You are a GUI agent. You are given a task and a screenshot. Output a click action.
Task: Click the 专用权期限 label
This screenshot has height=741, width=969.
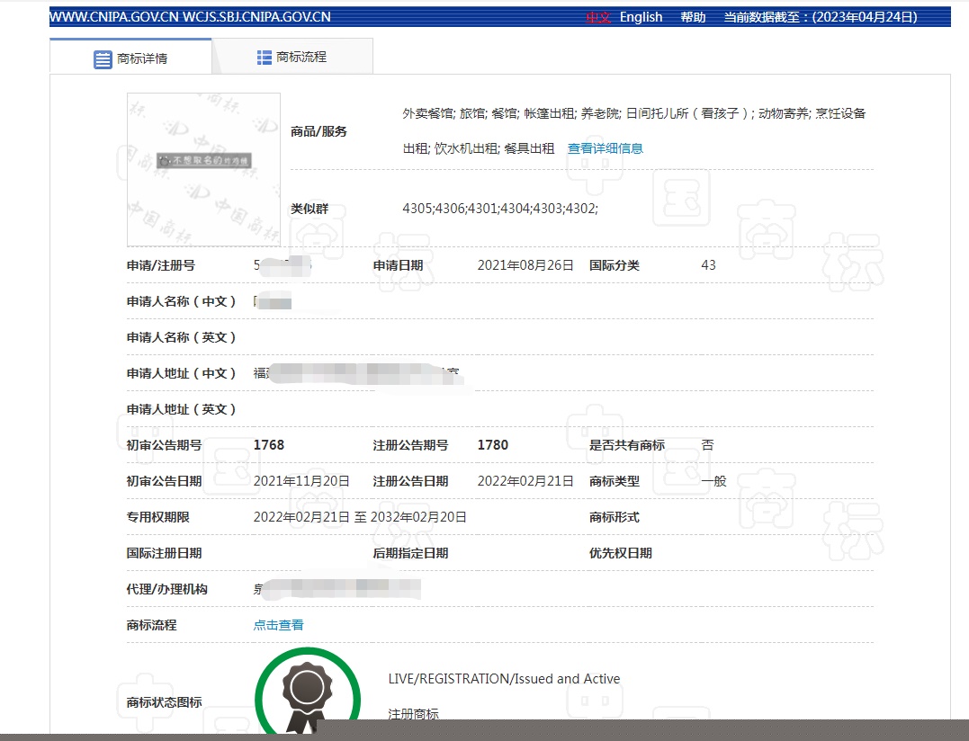158,517
